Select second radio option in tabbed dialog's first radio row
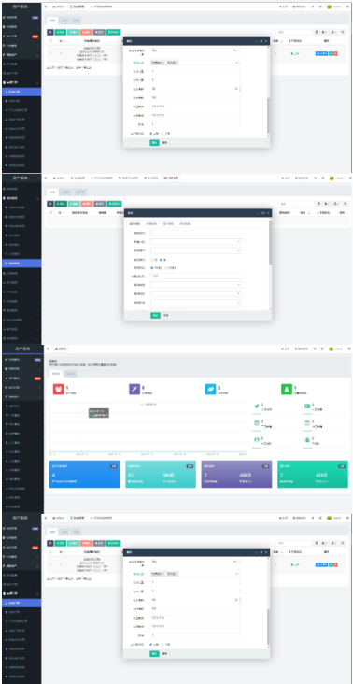353x684 pixels. coord(161,260)
